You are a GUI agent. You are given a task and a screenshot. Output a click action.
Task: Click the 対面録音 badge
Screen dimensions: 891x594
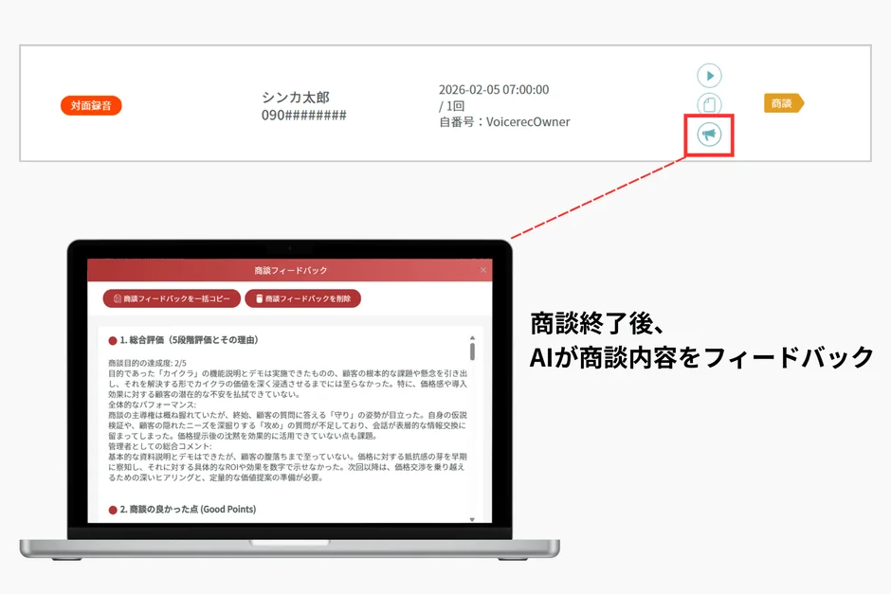(90, 105)
